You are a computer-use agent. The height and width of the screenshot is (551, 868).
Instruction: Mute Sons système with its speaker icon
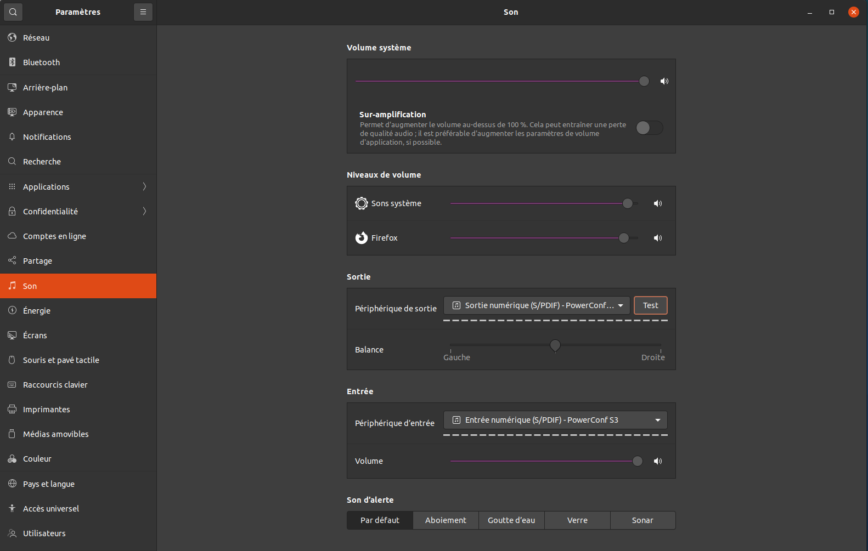(657, 203)
